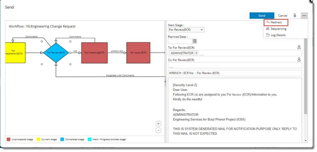The height and width of the screenshot is (152, 317).
Task: Click the red Unprocessed stage legend swatch
Action: coord(8,139)
